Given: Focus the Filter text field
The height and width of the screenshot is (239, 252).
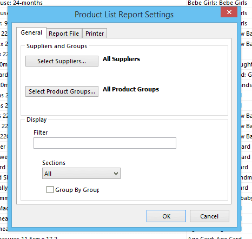Looking at the screenshot, I should click(x=105, y=143).
